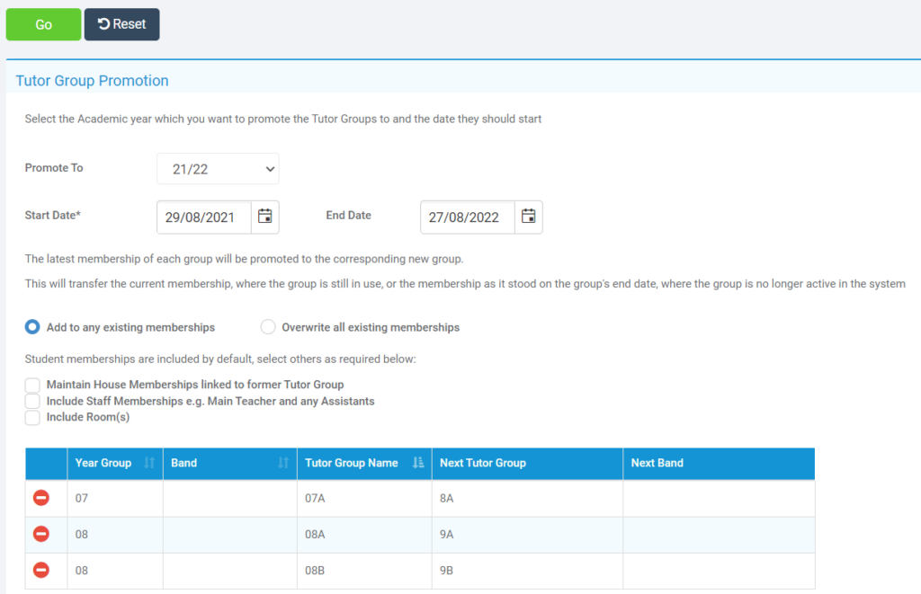Open the Start Date calendar picker

pos(265,217)
